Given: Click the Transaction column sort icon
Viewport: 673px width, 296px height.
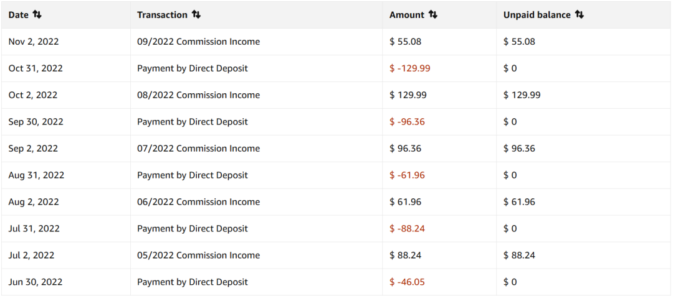Looking at the screenshot, I should [196, 14].
